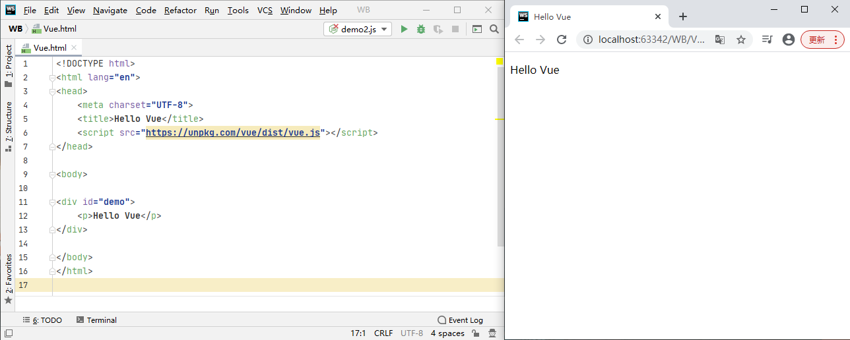Run demo2.js with the green play button
Viewport: 850px width, 340px height.
pos(404,29)
